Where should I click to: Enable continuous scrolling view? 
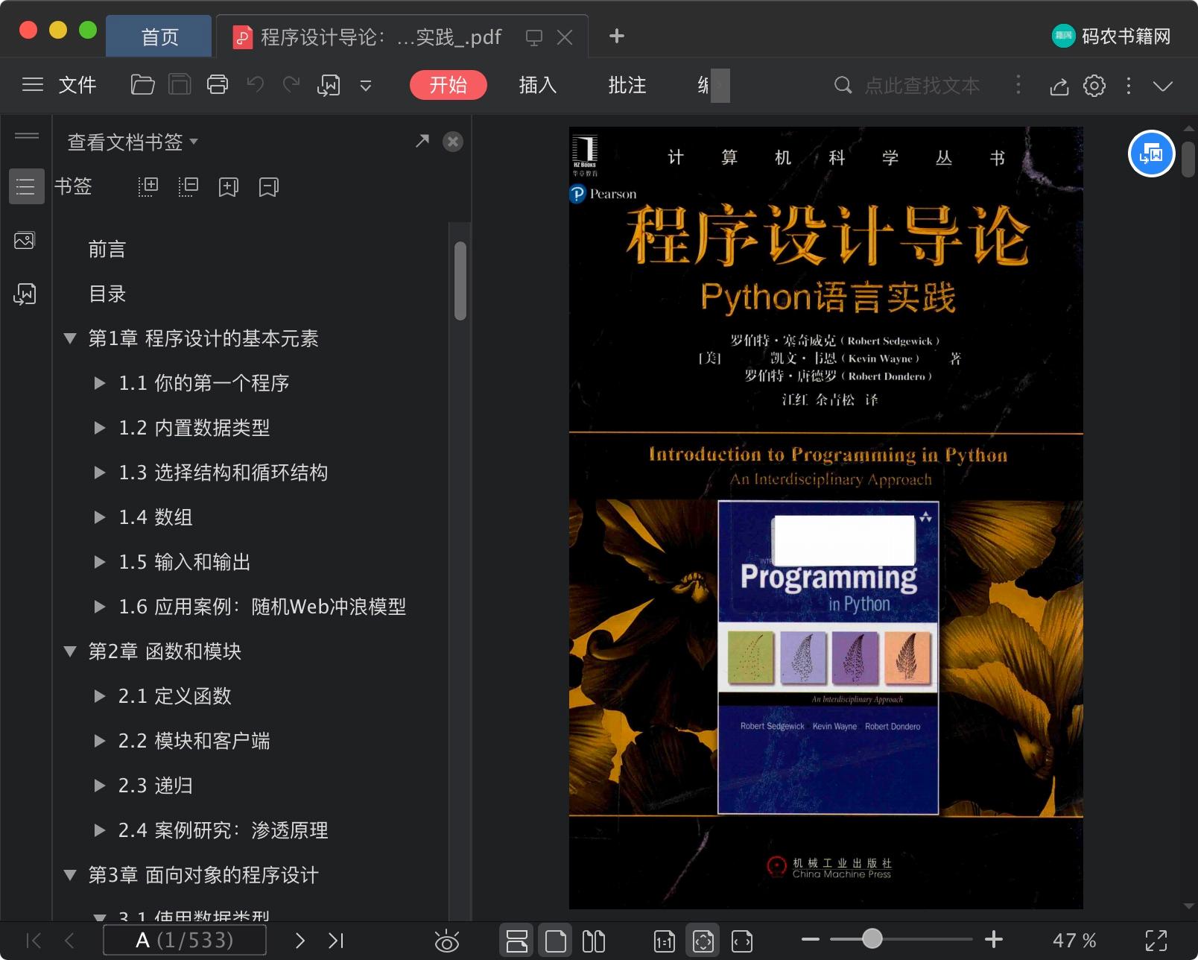click(x=516, y=941)
